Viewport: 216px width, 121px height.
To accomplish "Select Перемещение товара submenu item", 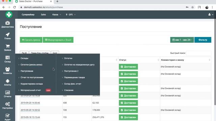I will (74, 77).
